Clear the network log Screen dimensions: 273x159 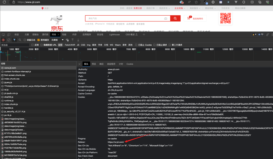coord(9,40)
